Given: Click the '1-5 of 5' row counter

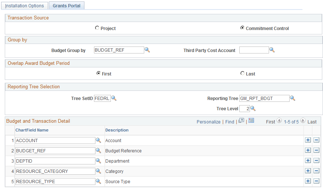Looking at the screenshot, I should pyautogui.click(x=291, y=122).
